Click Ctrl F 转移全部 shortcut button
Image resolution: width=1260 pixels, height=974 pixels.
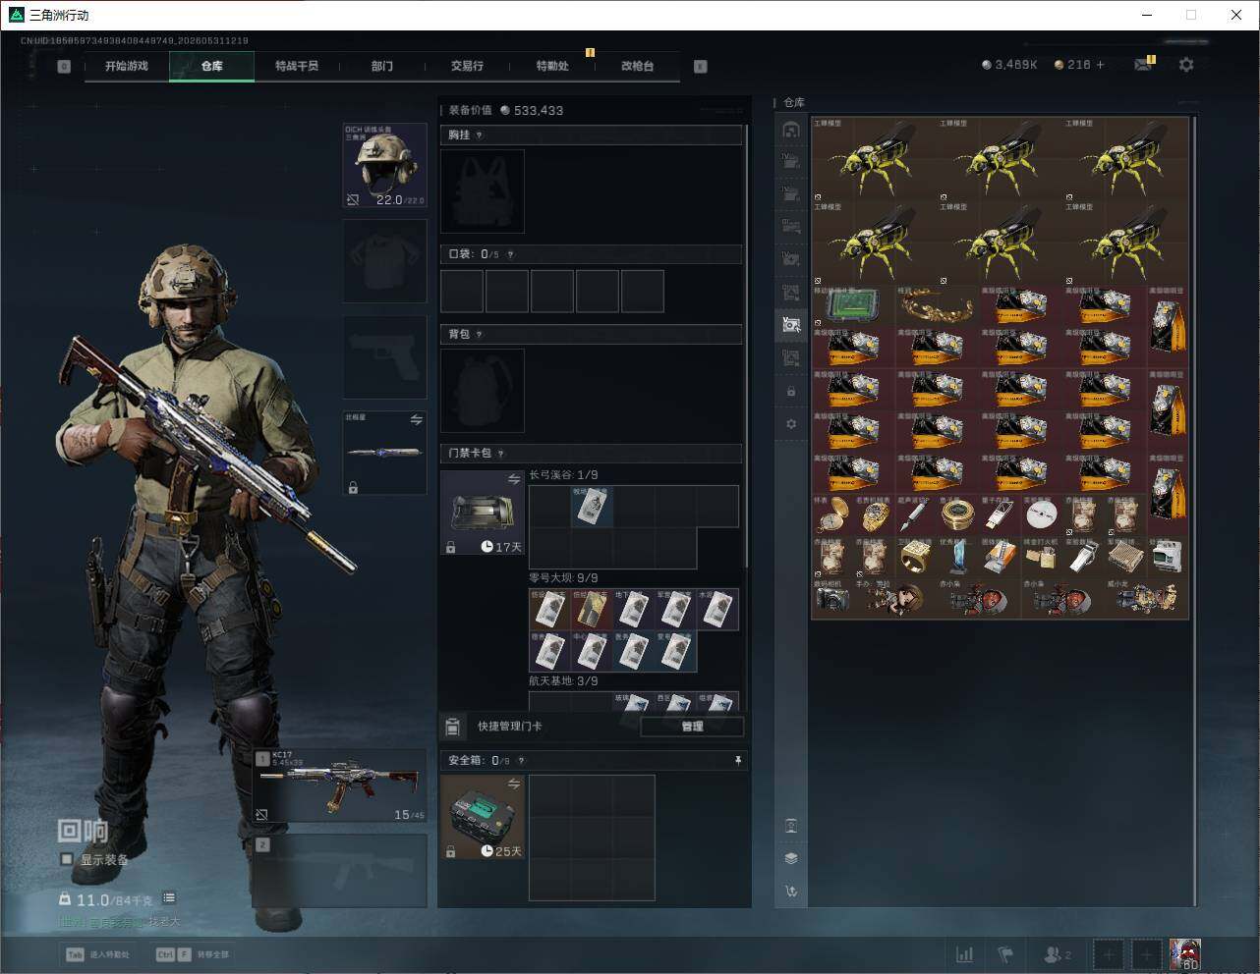pos(193,954)
